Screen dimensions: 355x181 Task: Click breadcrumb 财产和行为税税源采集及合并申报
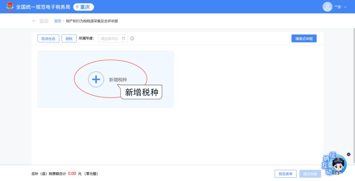[x=92, y=21]
